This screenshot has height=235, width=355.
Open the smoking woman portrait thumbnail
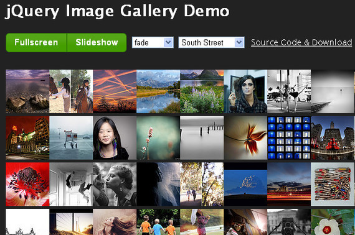click(245, 91)
